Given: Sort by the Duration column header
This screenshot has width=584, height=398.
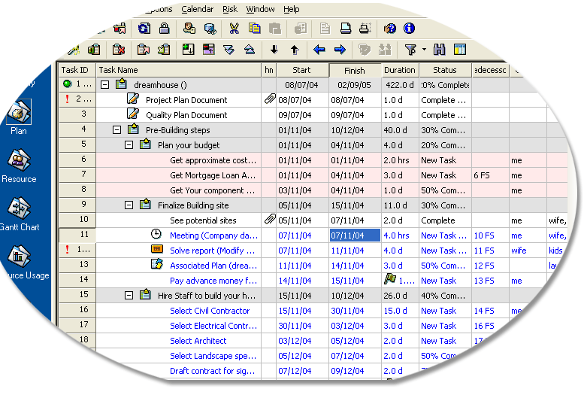Looking at the screenshot, I should (400, 70).
